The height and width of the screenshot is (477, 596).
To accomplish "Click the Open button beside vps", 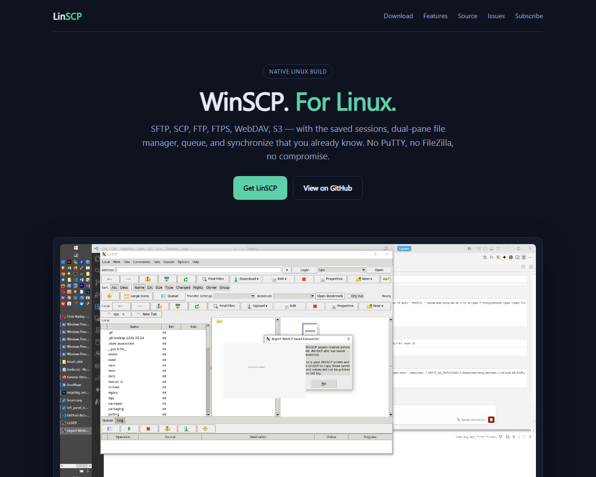I will pos(379,270).
